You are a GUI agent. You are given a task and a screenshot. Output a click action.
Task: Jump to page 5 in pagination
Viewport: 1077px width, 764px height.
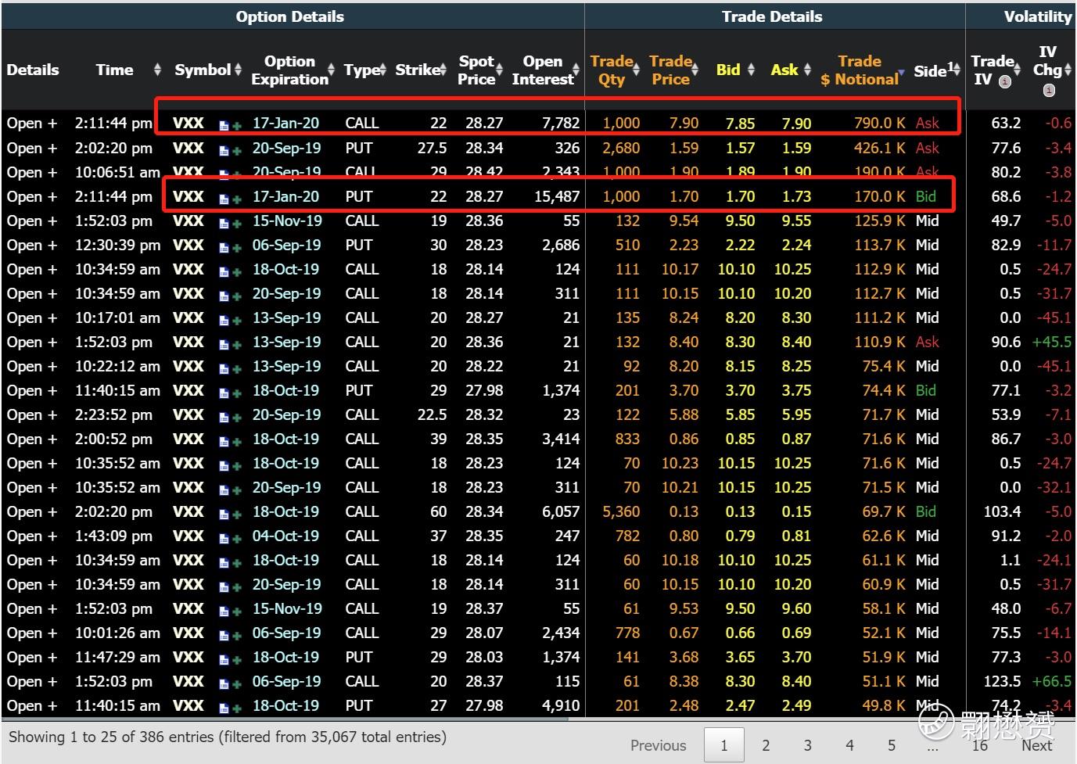pyautogui.click(x=891, y=745)
